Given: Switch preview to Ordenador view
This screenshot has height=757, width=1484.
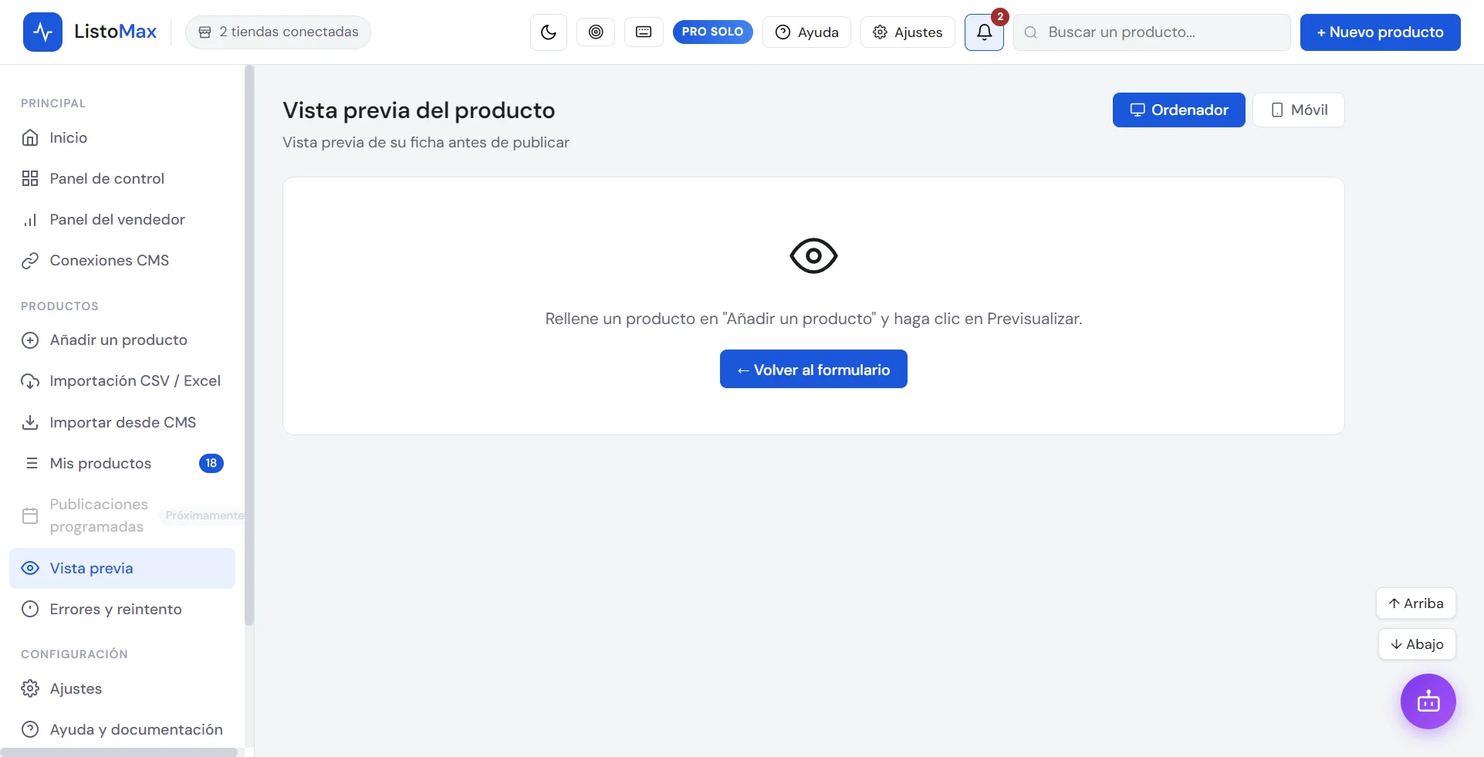Looking at the screenshot, I should pos(1178,110).
